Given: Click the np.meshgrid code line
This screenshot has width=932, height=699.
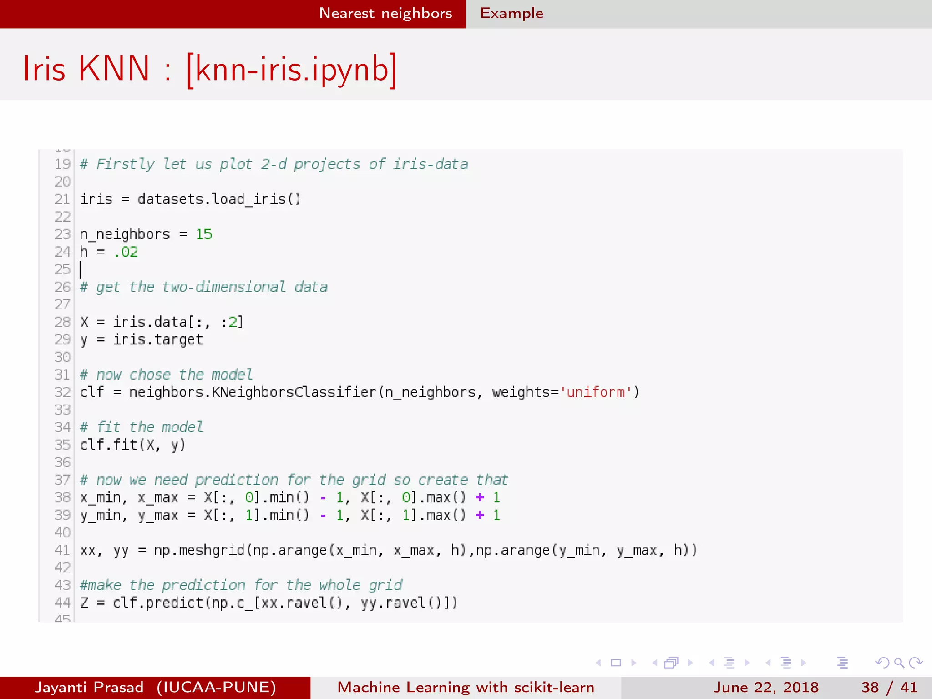Looking at the screenshot, I should (388, 550).
